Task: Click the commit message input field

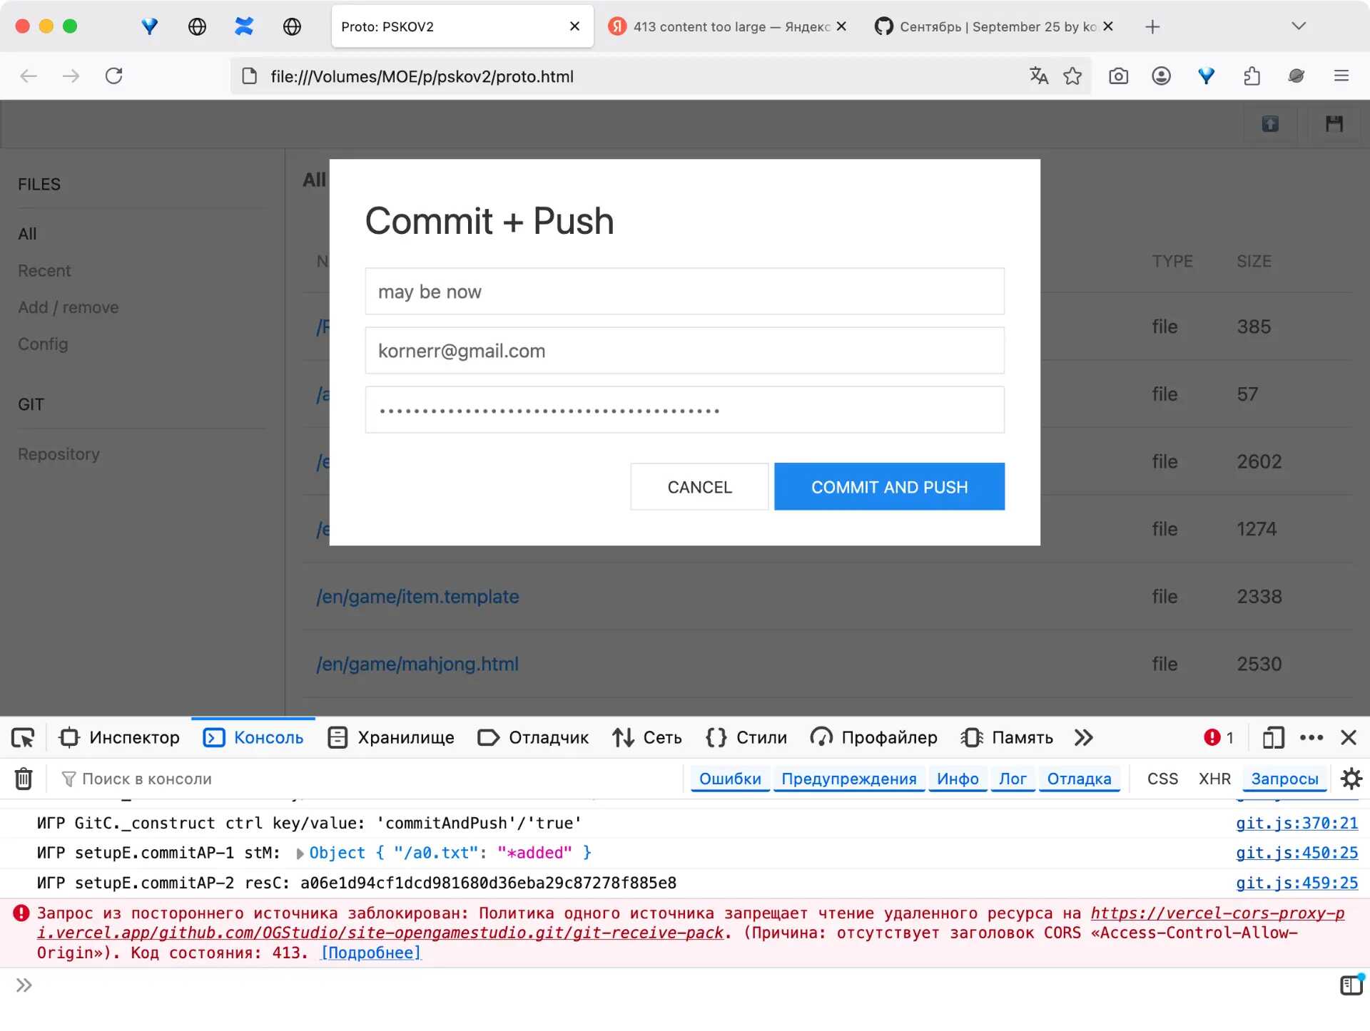Action: pyautogui.click(x=684, y=292)
